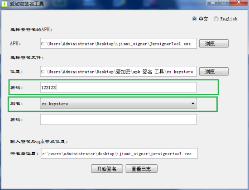The width and height of the screenshot is (249, 190).
Task: Select the 中文 language radio button
Action: pyautogui.click(x=194, y=19)
